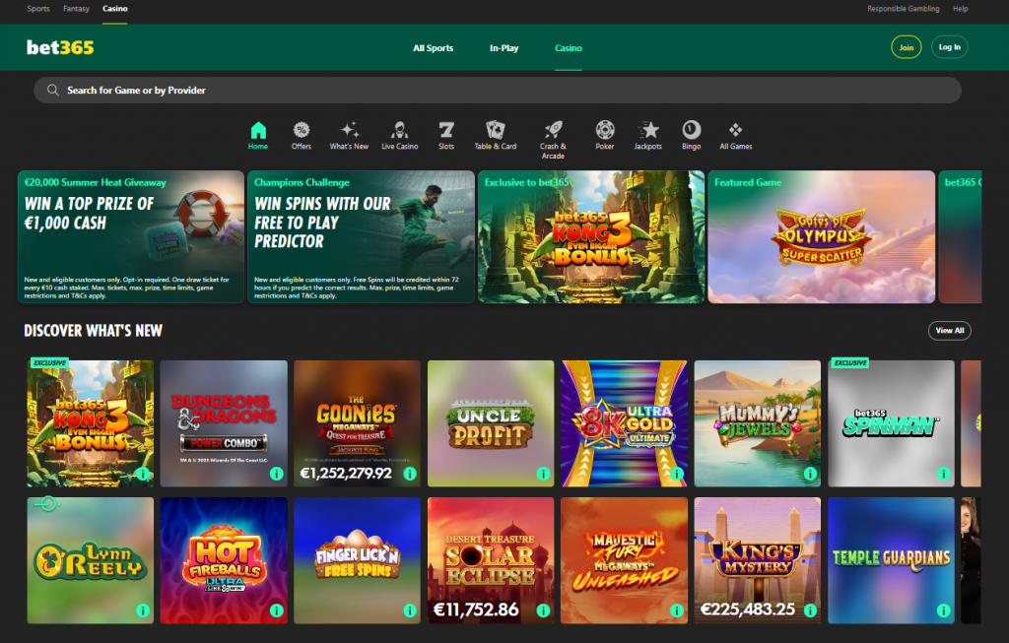
Task: Open the Live Casino dealer icon
Action: point(400,131)
